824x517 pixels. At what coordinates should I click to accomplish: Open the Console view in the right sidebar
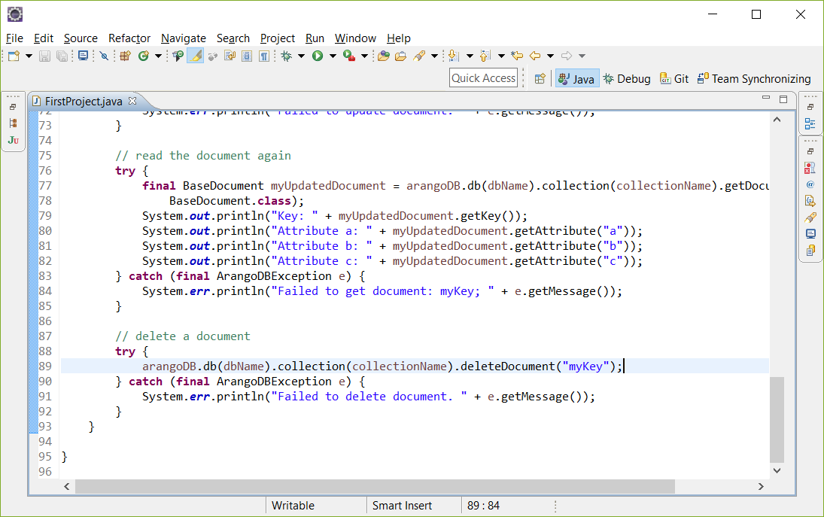click(810, 234)
